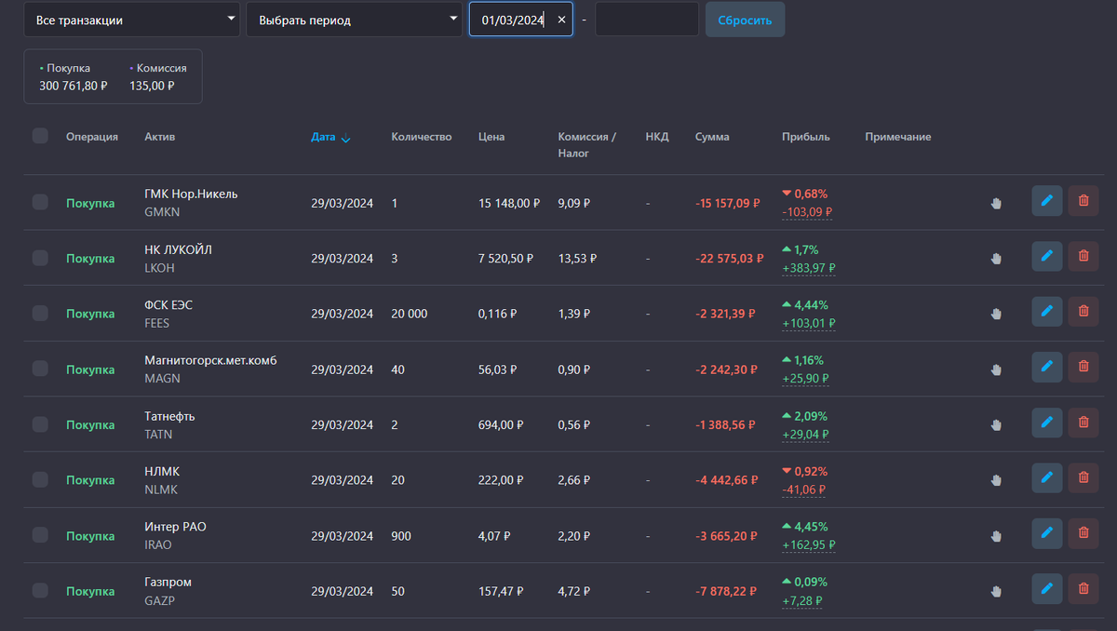
Task: Click the -103,09 ₽ profit value
Action: click(807, 212)
